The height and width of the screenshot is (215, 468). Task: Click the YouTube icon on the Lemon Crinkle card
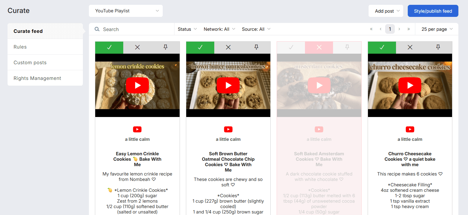tap(137, 129)
